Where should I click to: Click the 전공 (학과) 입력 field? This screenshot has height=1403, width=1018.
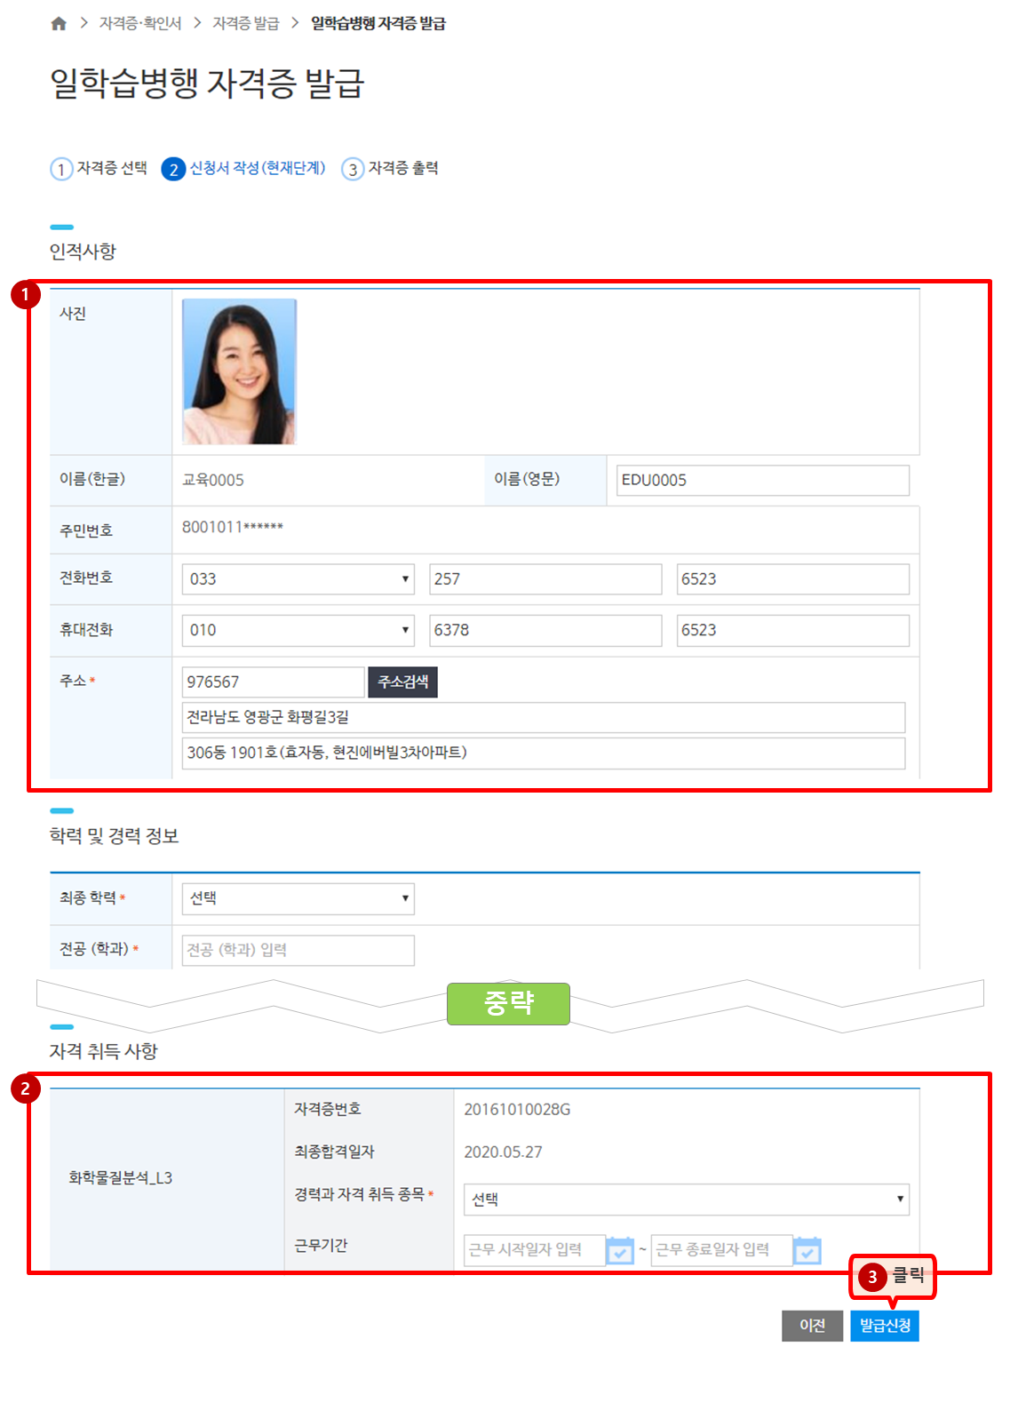[298, 950]
